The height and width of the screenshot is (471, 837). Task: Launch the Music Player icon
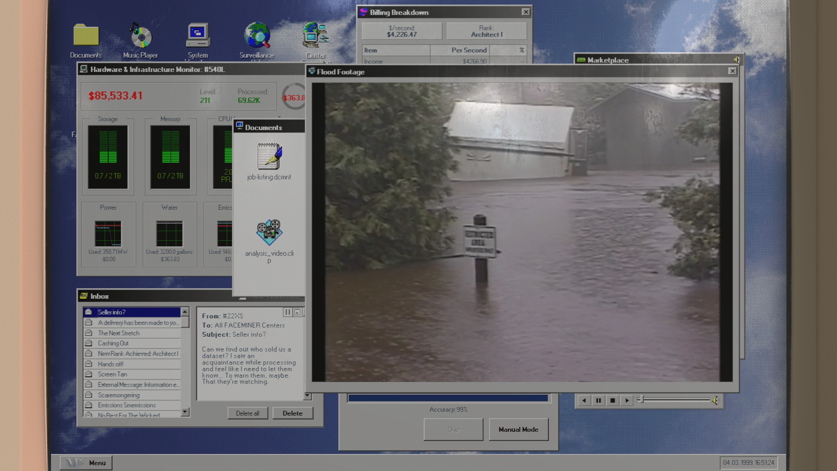click(140, 36)
